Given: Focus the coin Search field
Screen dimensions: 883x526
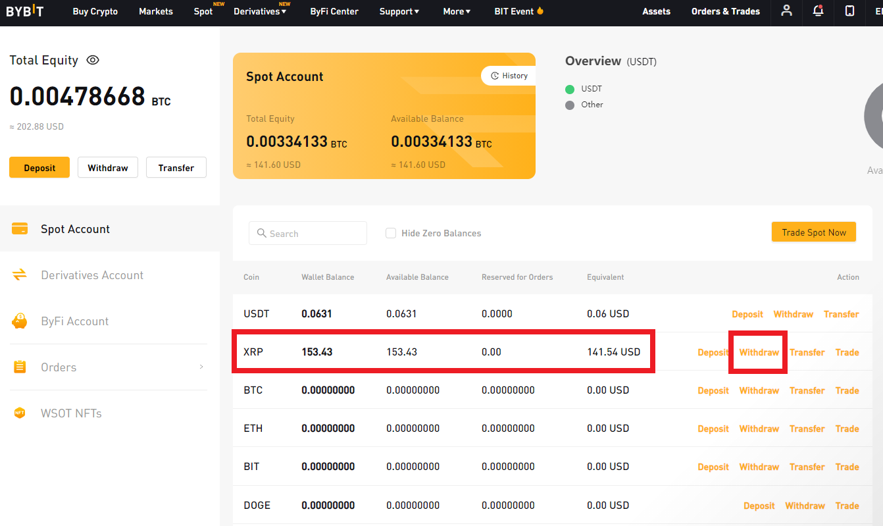Looking at the screenshot, I should click(308, 233).
